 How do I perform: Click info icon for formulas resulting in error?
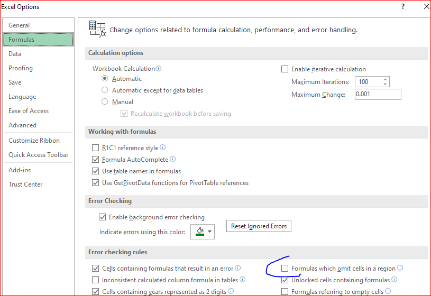[x=238, y=267]
